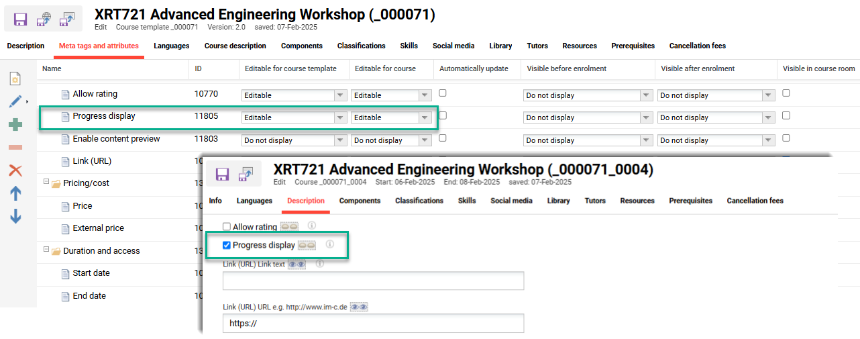Open Editable for course template dropdown for Progress display

294,117
